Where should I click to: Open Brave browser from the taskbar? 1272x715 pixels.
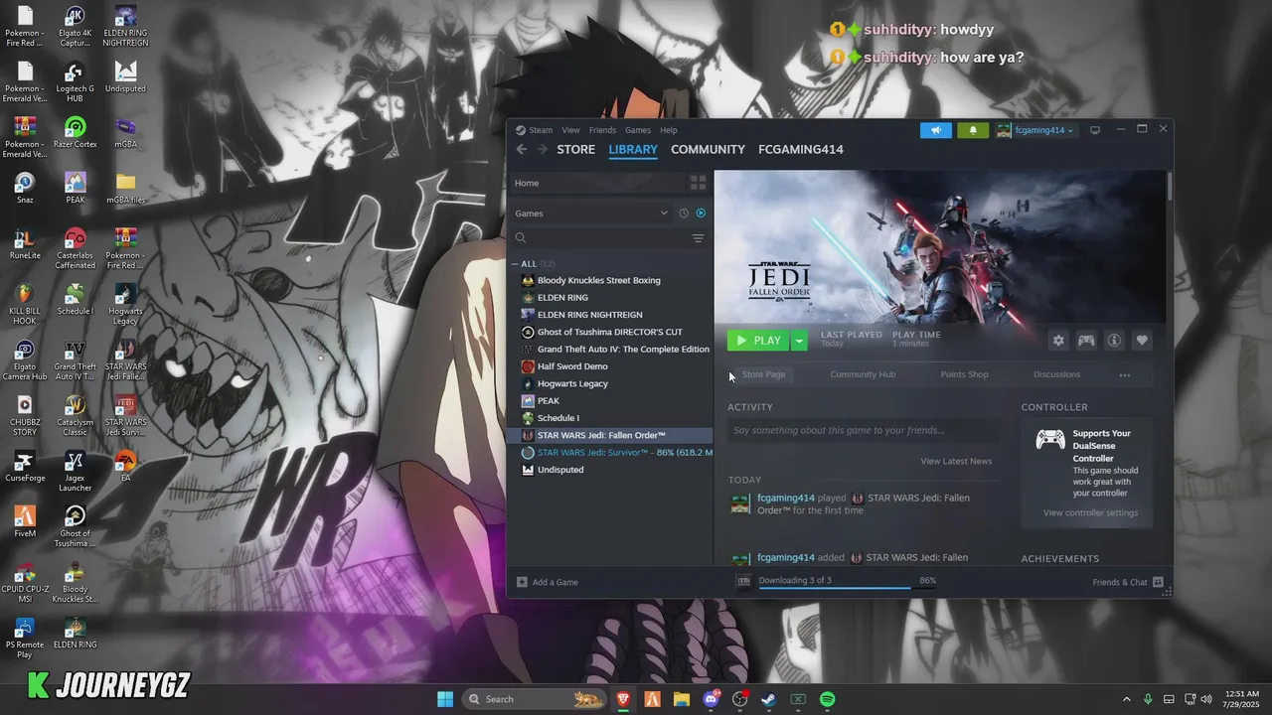point(624,699)
